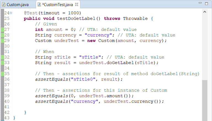Switch to the Custom.java tab

18,5
